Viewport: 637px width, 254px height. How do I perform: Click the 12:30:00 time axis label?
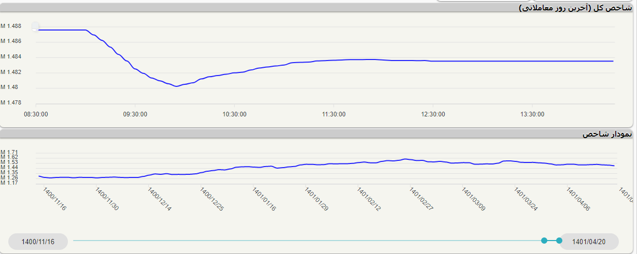tap(434, 114)
